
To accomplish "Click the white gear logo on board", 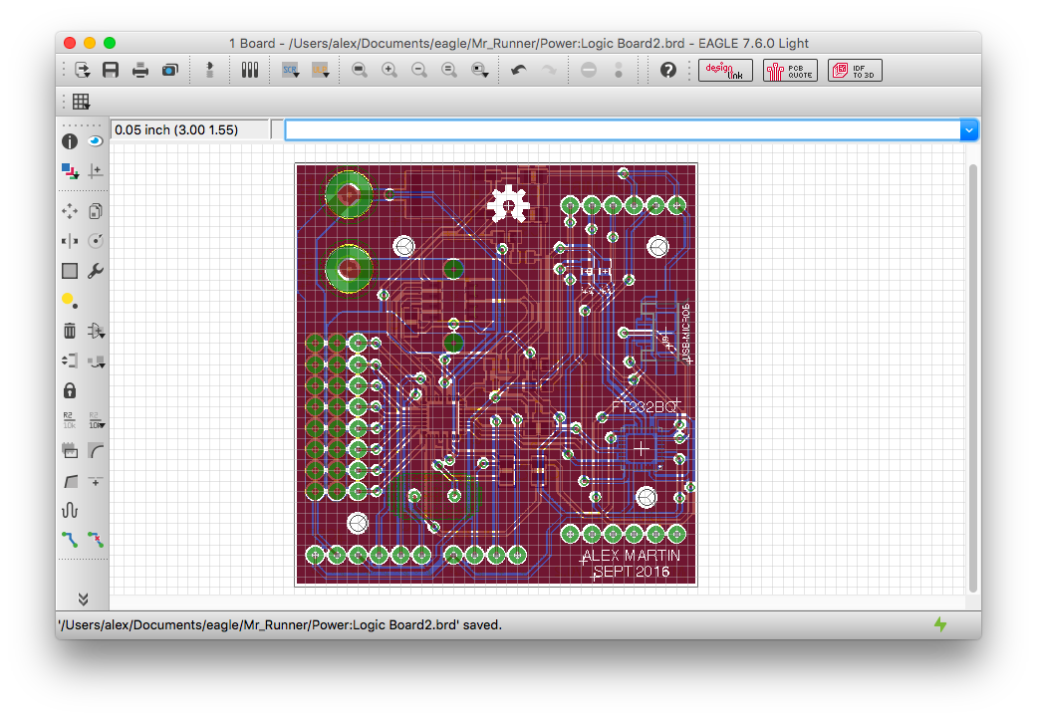I will pyautogui.click(x=508, y=205).
